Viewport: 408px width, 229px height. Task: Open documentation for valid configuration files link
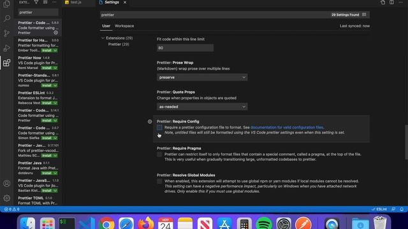pyautogui.click(x=287, y=127)
